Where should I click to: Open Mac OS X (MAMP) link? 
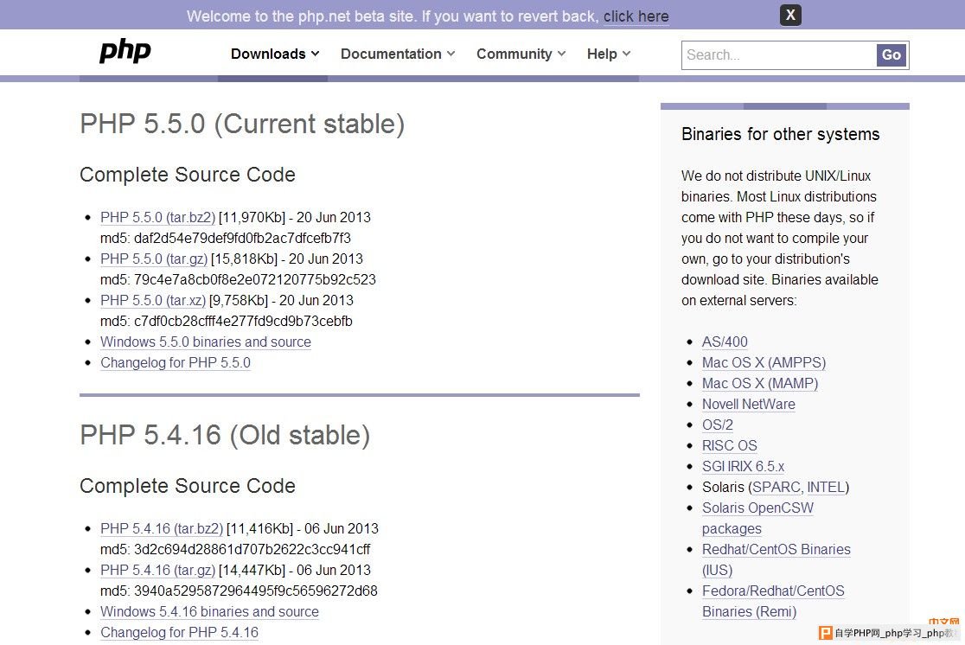click(x=760, y=383)
